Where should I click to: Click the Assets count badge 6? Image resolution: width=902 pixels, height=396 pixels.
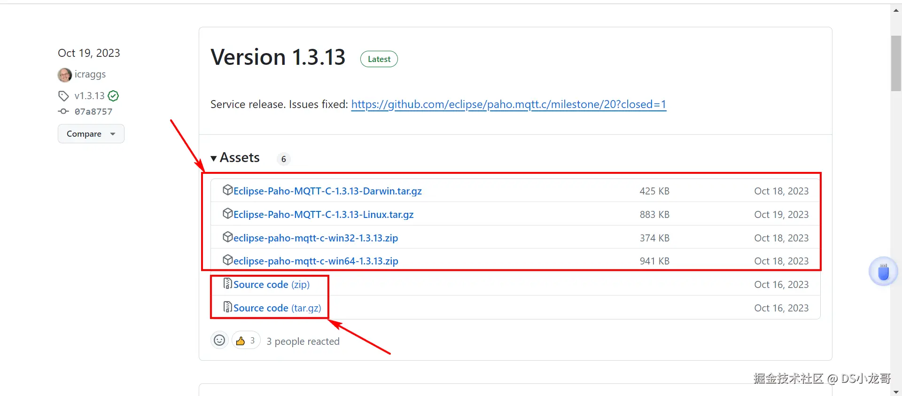point(284,159)
